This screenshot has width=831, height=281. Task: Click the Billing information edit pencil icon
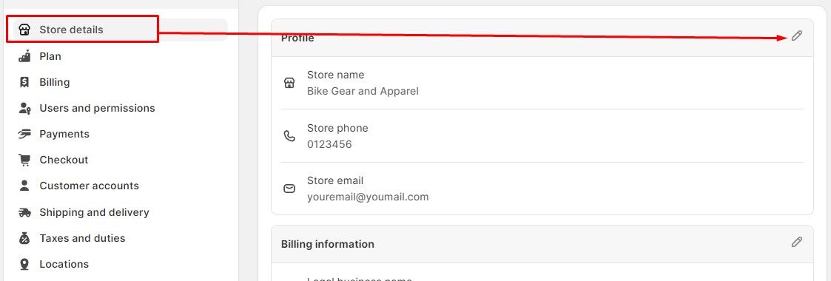(796, 242)
